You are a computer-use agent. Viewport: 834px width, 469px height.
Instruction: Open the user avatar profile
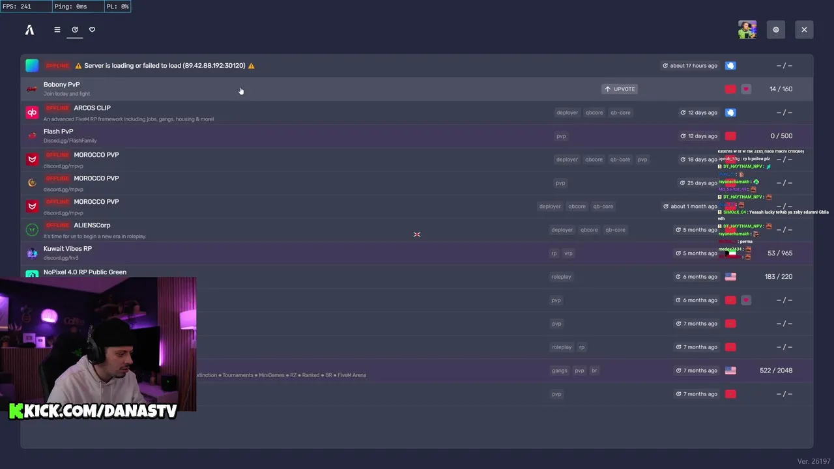pyautogui.click(x=747, y=29)
